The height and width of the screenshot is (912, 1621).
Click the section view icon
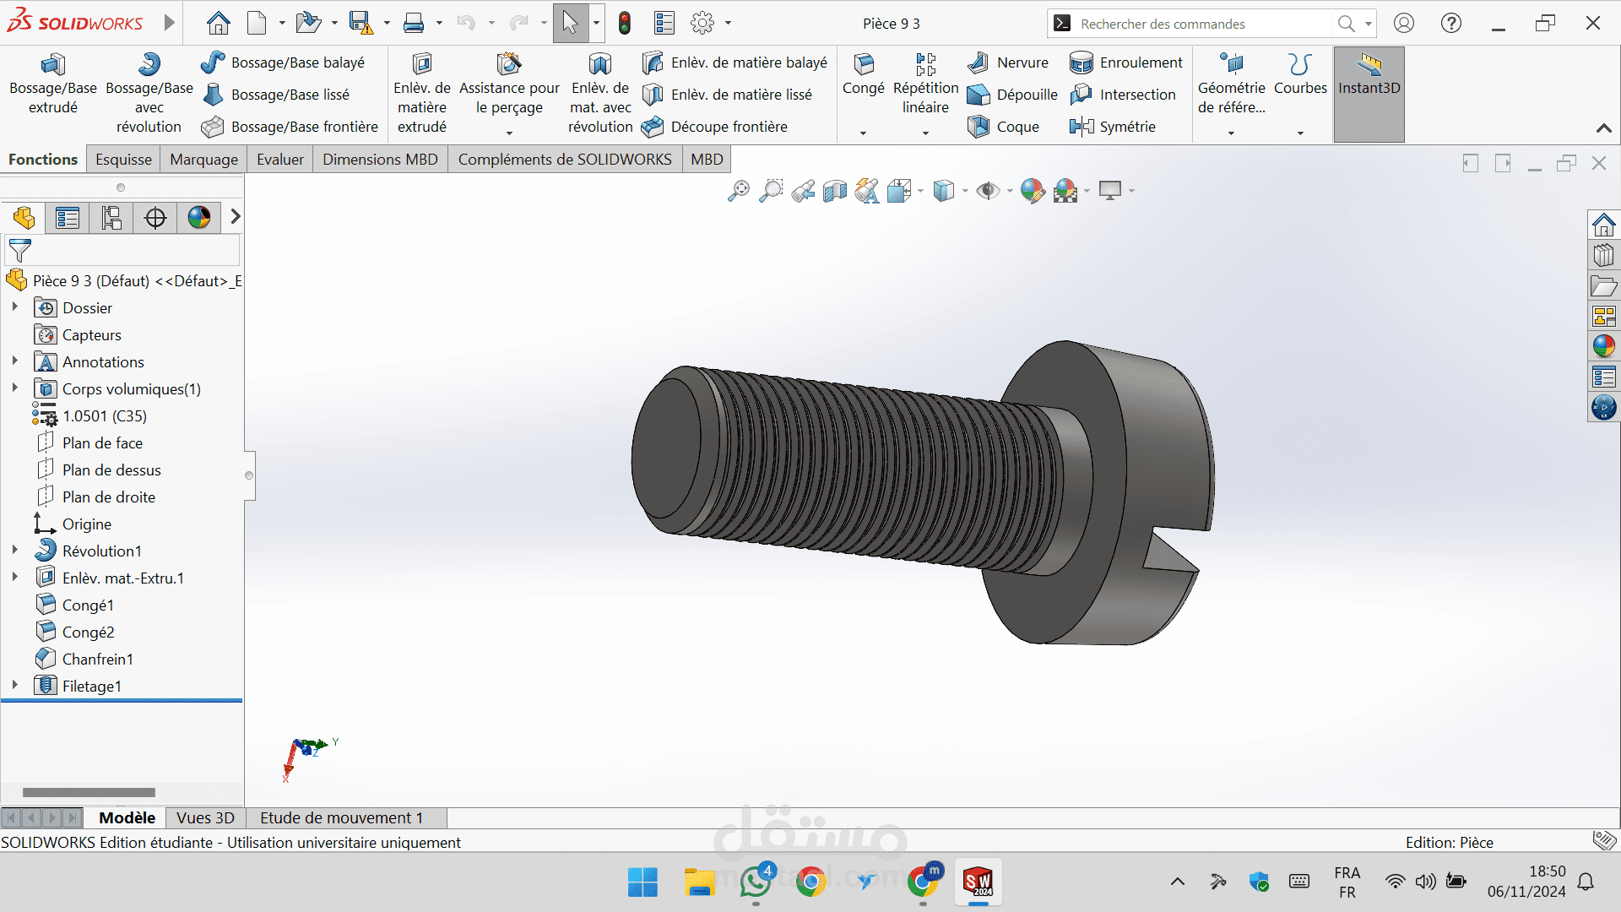[x=835, y=192]
